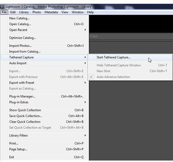Open the Photo menu
Image resolution: width=173 pixels, height=162 pixels.
[37, 12]
